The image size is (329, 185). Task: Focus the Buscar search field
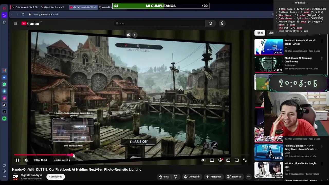pyautogui.click(x=159, y=23)
